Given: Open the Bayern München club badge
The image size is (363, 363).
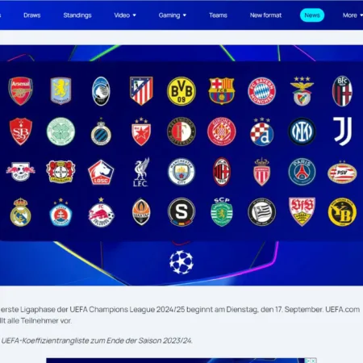Looking at the screenshot, I should tap(261, 91).
